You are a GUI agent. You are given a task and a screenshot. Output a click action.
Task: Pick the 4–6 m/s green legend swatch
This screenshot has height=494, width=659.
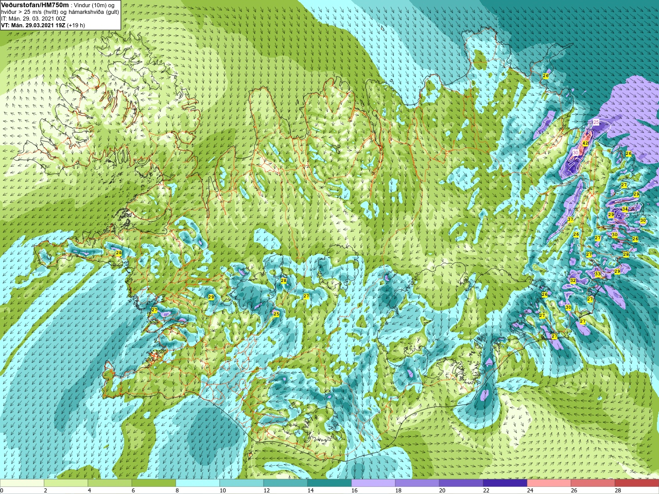[110, 483]
